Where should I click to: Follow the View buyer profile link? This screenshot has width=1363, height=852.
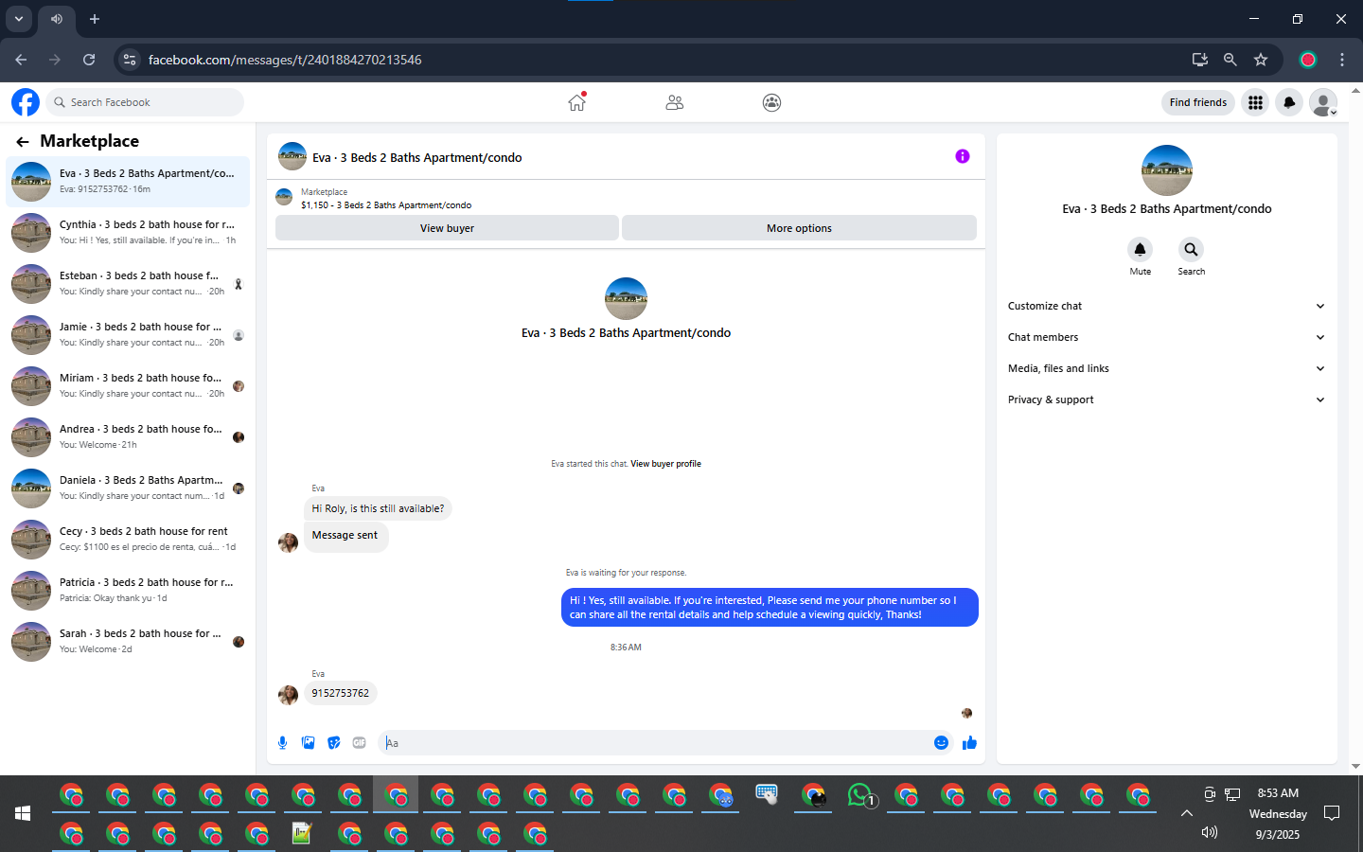tap(665, 464)
